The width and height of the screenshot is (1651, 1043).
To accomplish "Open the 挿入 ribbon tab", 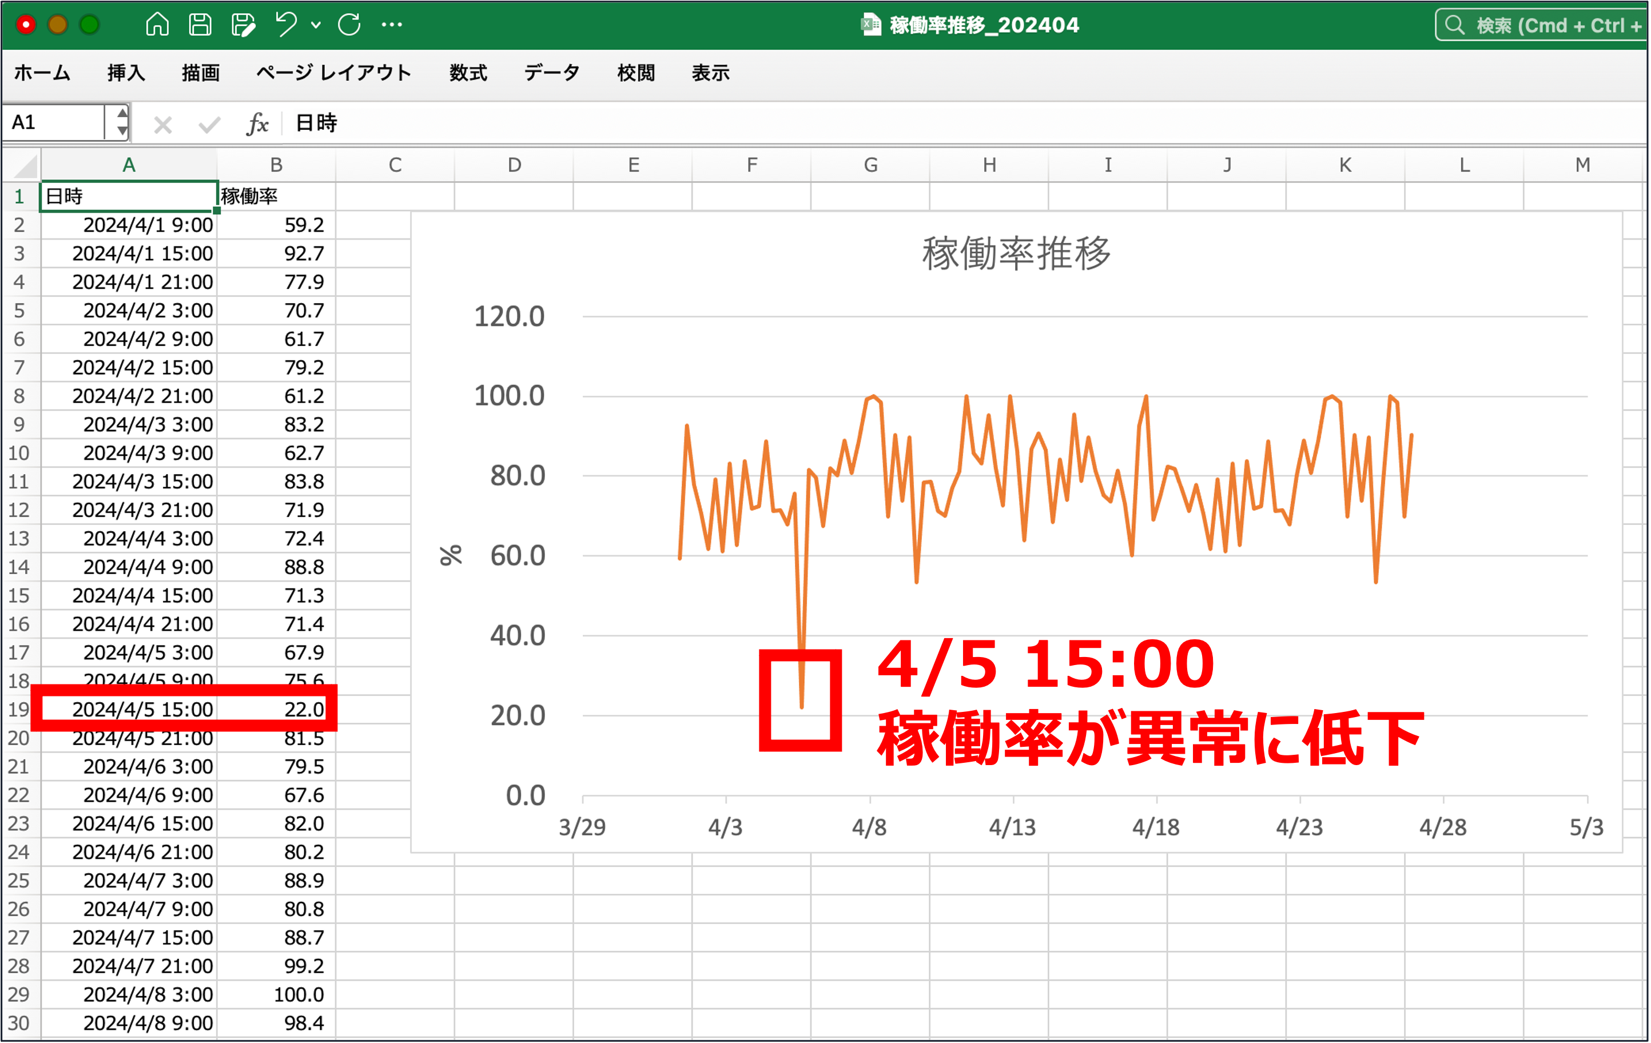I will pos(126,73).
